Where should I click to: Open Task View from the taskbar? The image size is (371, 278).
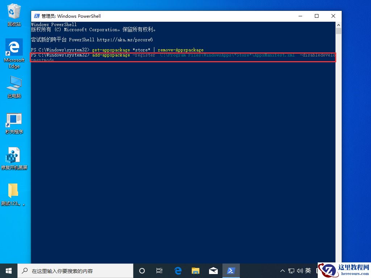159,271
